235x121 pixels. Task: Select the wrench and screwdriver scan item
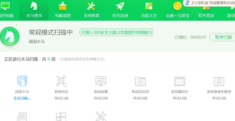tap(101, 116)
